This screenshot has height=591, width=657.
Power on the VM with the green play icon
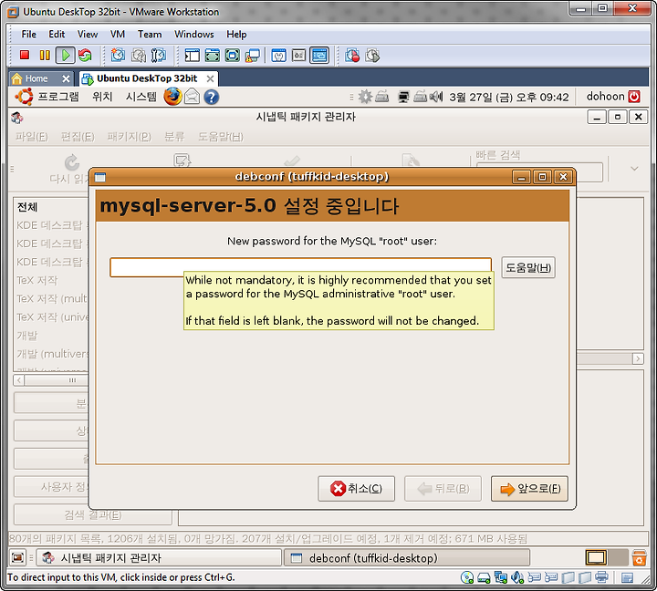[x=66, y=55]
